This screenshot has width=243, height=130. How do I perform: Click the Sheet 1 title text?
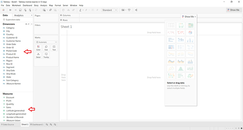(x=66, y=27)
